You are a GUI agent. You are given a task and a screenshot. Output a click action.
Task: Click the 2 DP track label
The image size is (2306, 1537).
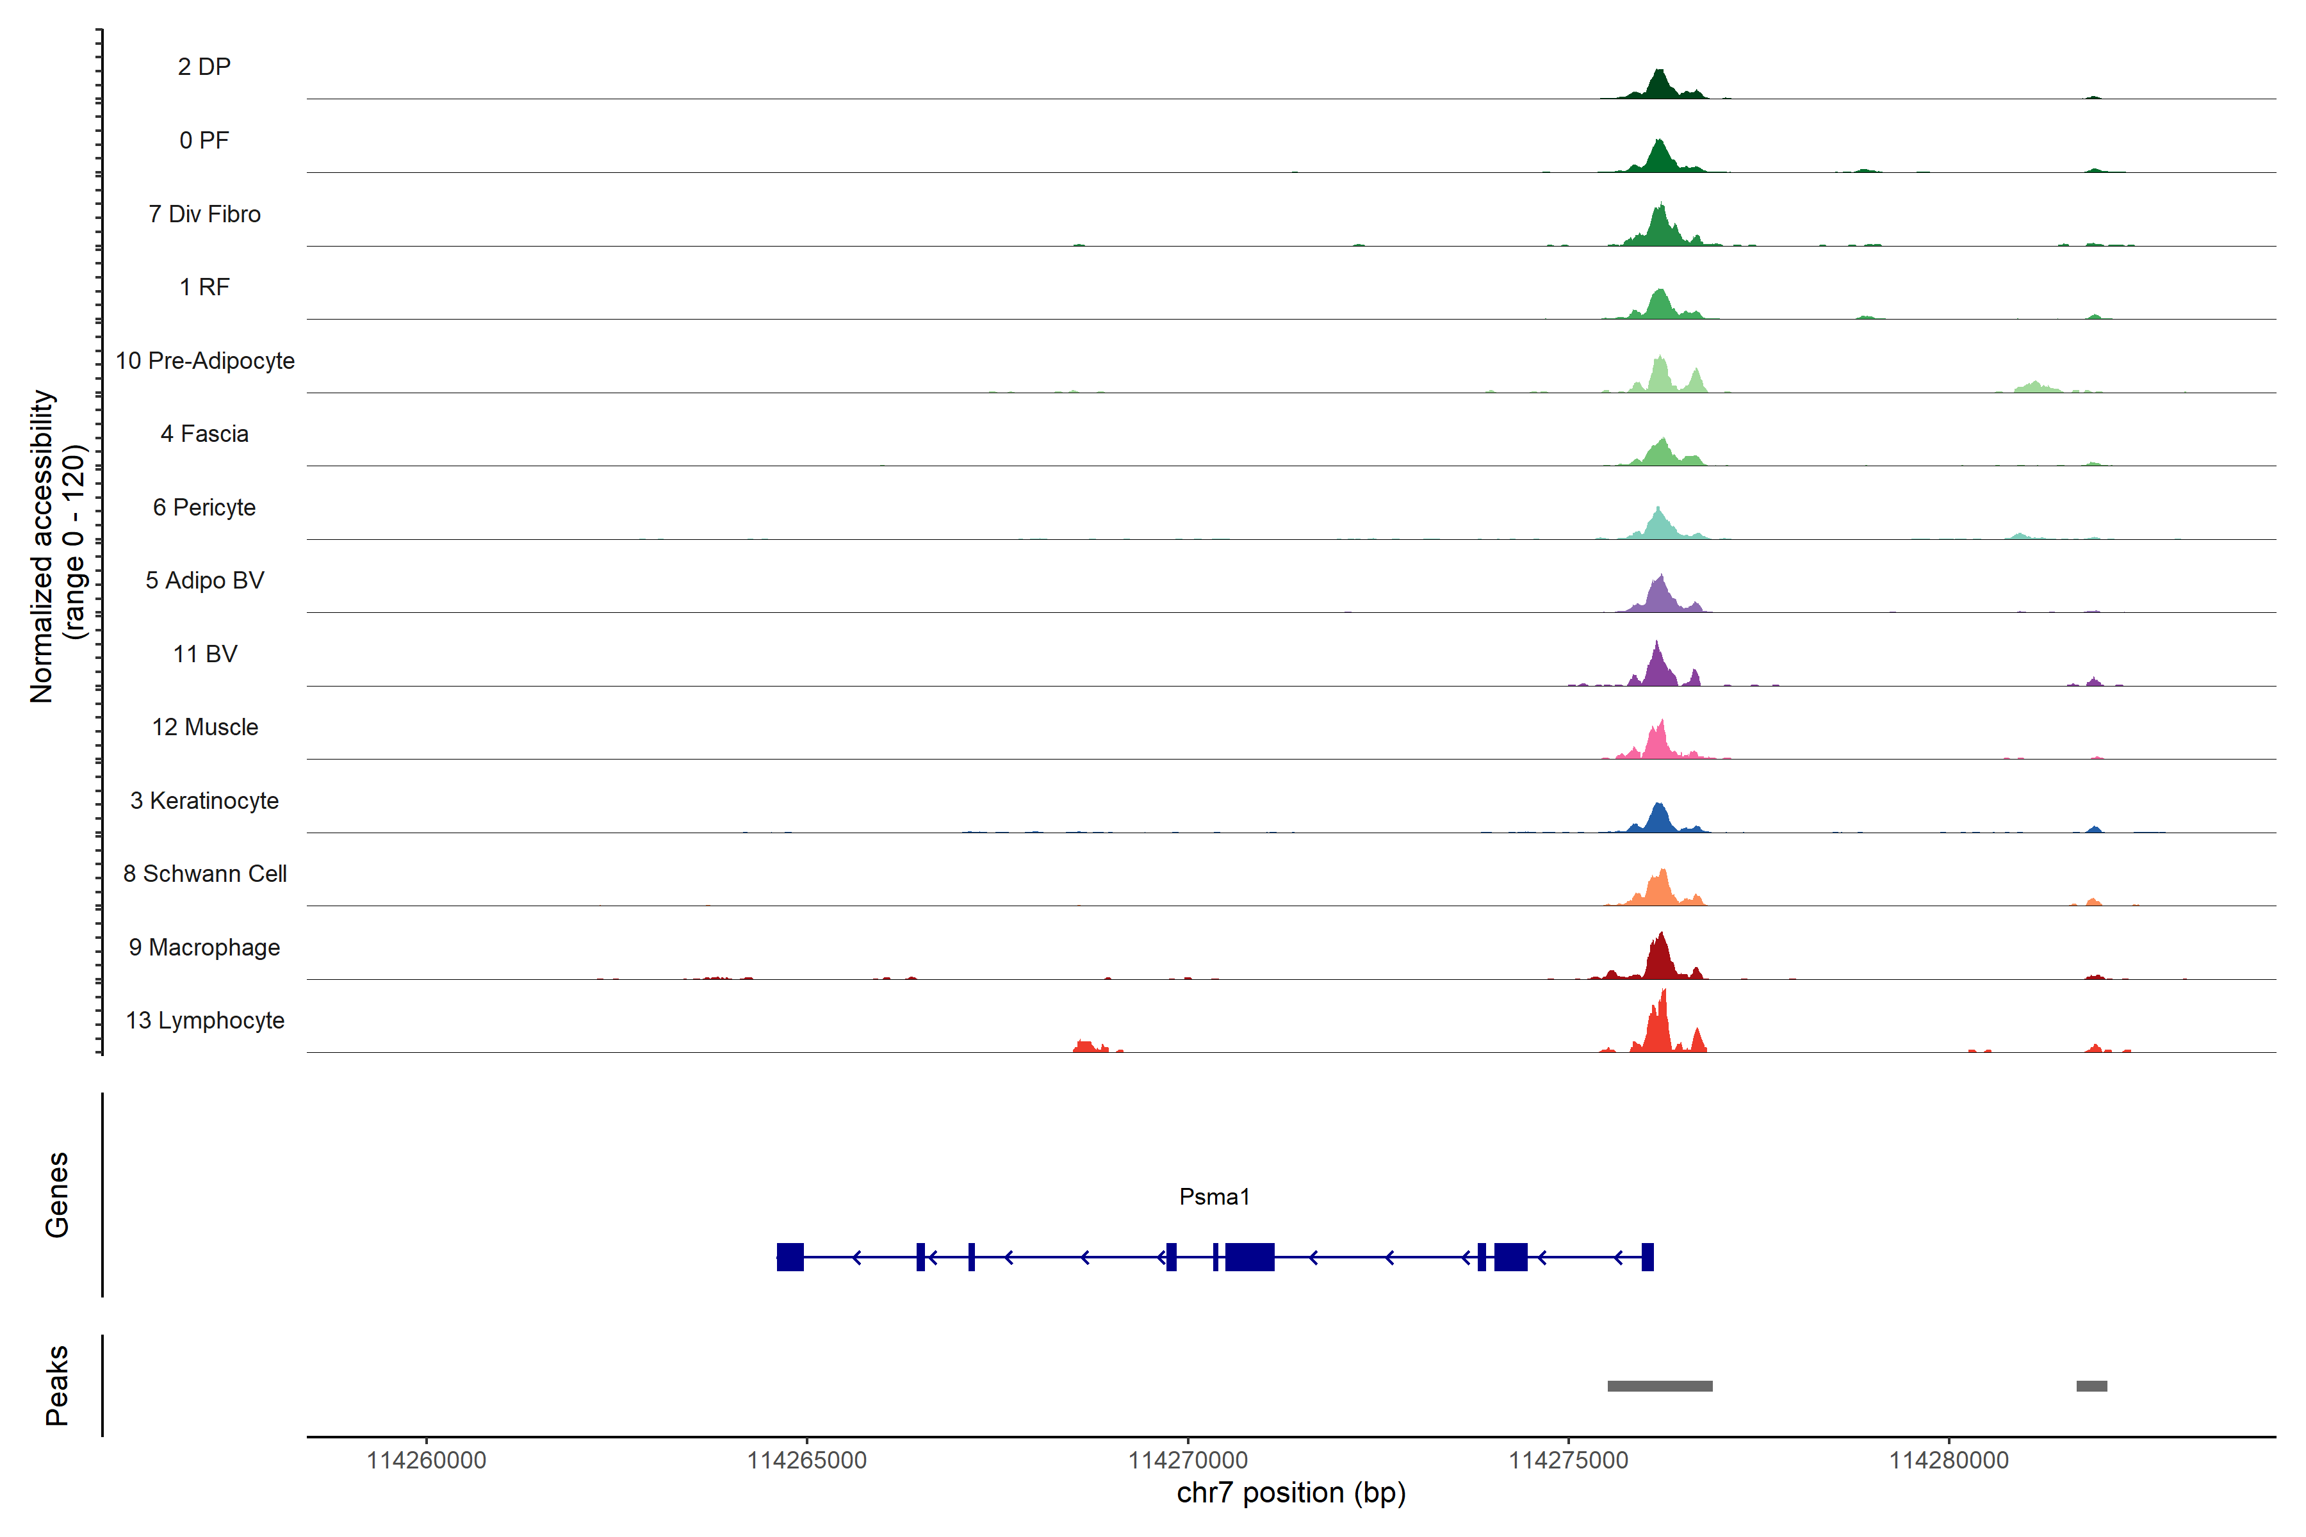tap(204, 67)
